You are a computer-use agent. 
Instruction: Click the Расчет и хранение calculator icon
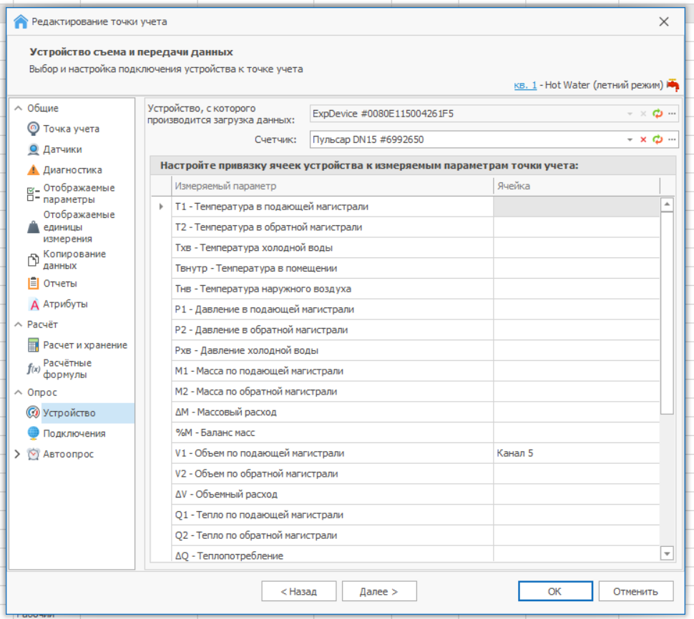click(x=33, y=345)
